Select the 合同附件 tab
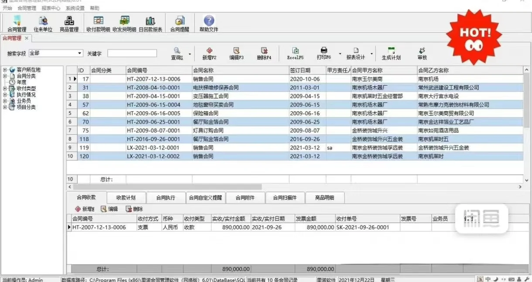This screenshot has width=532, height=282. click(246, 197)
